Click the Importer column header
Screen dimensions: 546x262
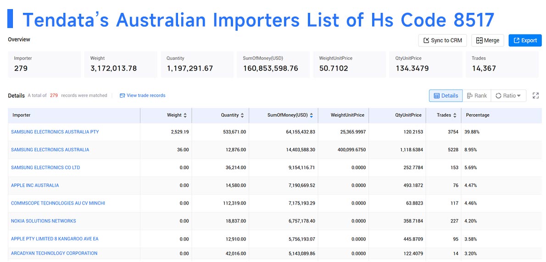[x=74, y=115]
